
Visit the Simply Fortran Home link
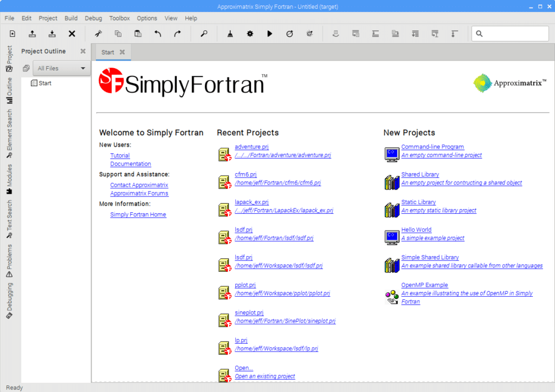click(x=138, y=214)
